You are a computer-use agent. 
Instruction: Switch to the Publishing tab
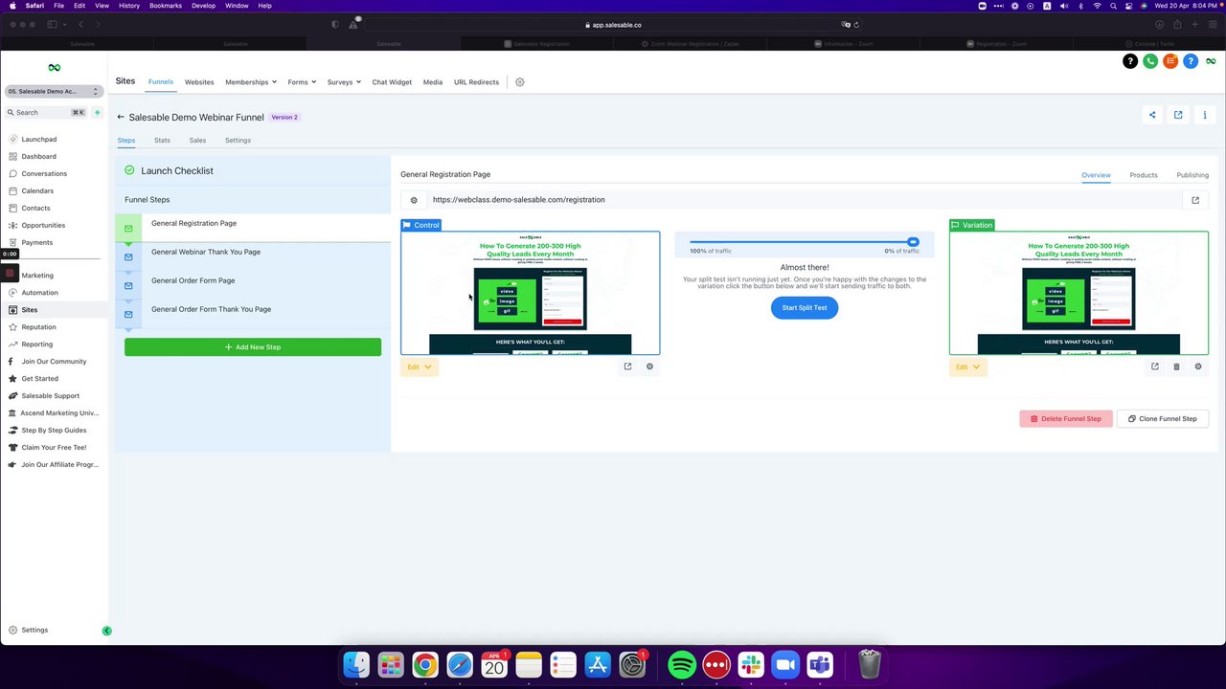[1192, 175]
